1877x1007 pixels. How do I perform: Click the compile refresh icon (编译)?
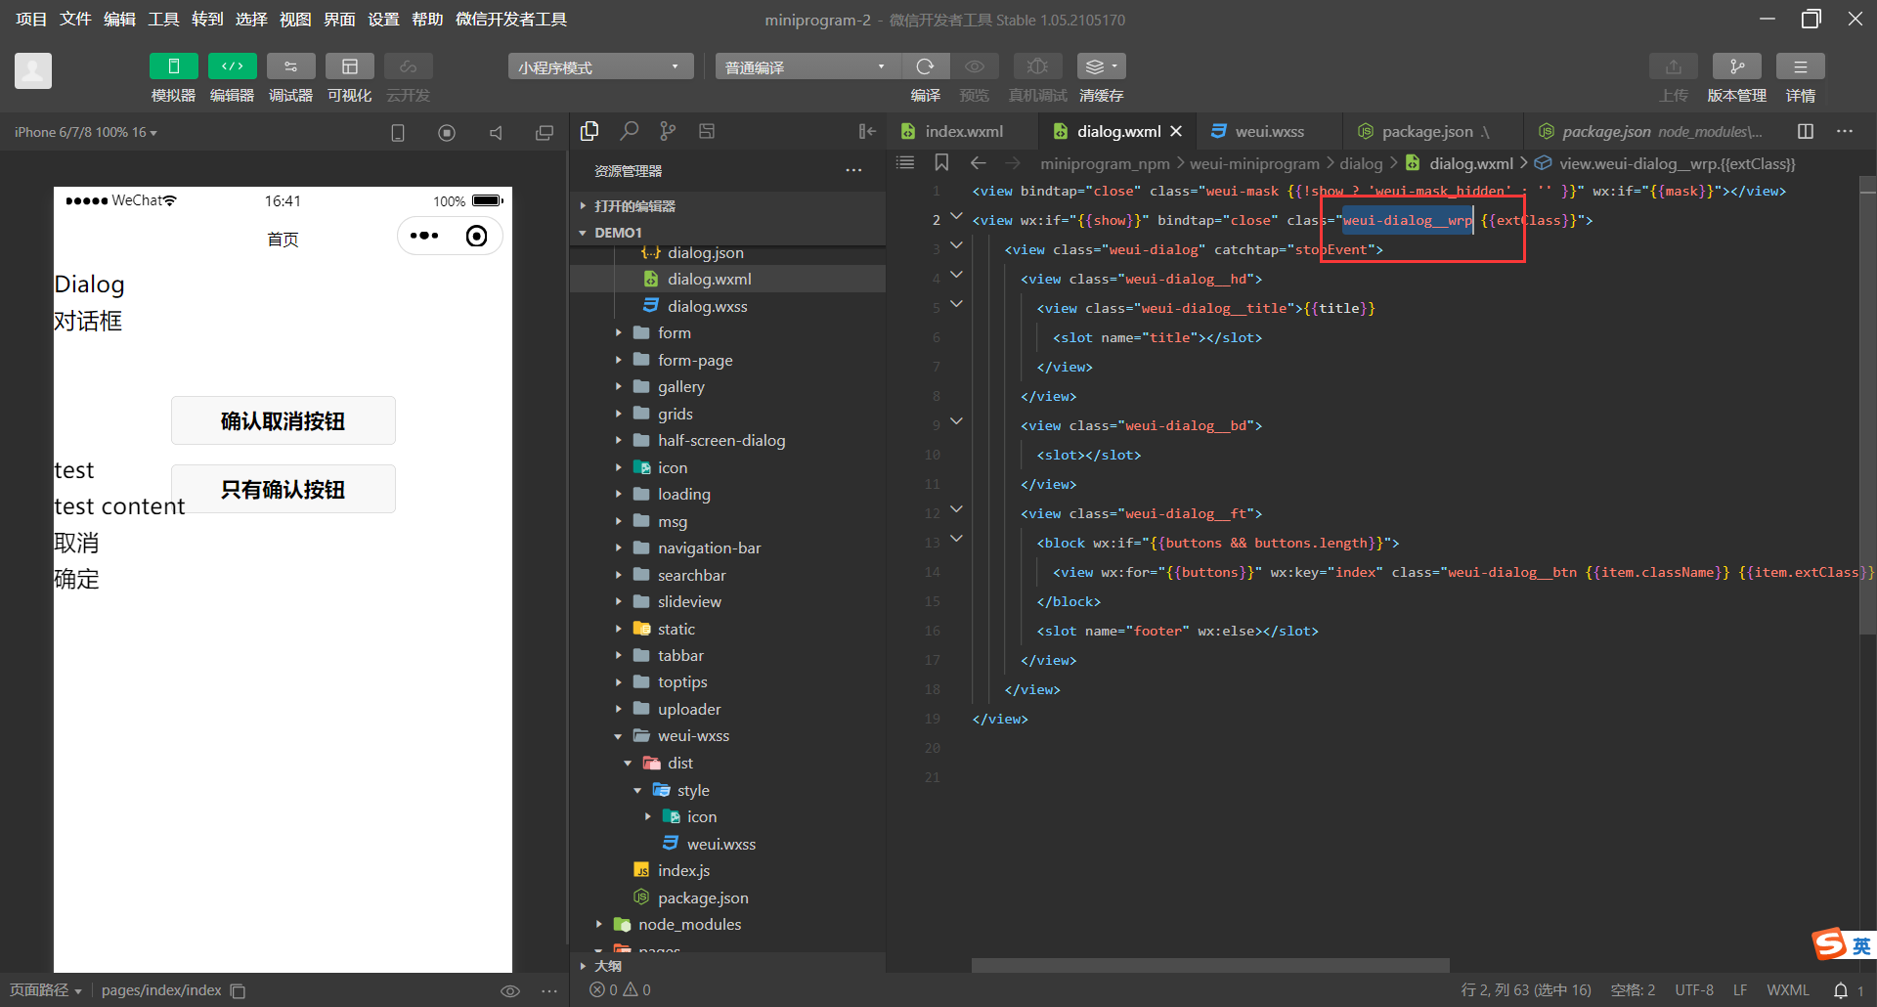tap(925, 66)
